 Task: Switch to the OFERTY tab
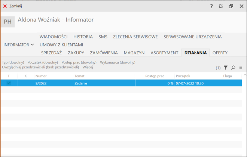220,53
